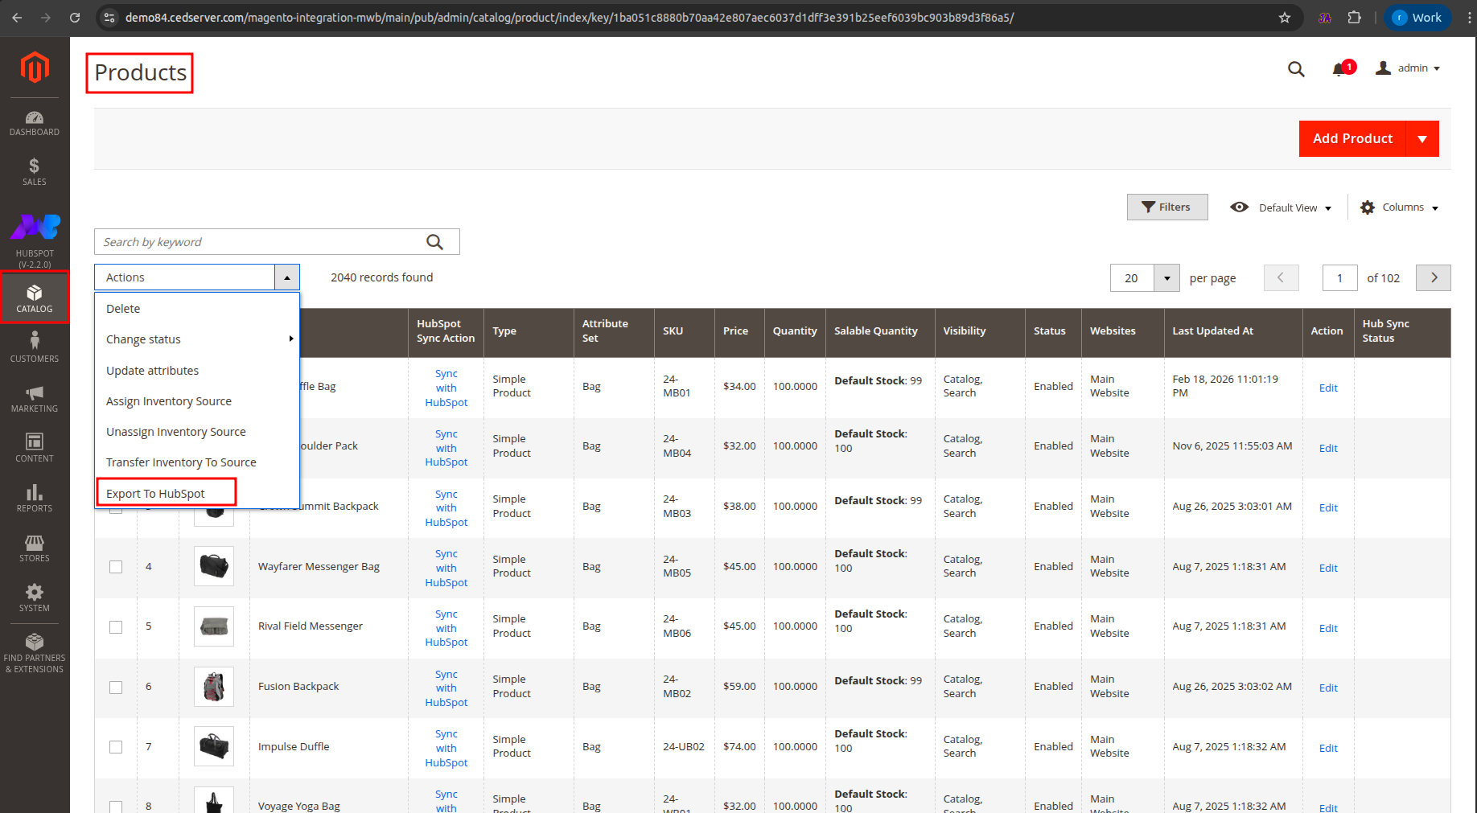Viewport: 1477px width, 813px height.
Task: Click the magnifier icon in page header
Action: coord(1295,69)
